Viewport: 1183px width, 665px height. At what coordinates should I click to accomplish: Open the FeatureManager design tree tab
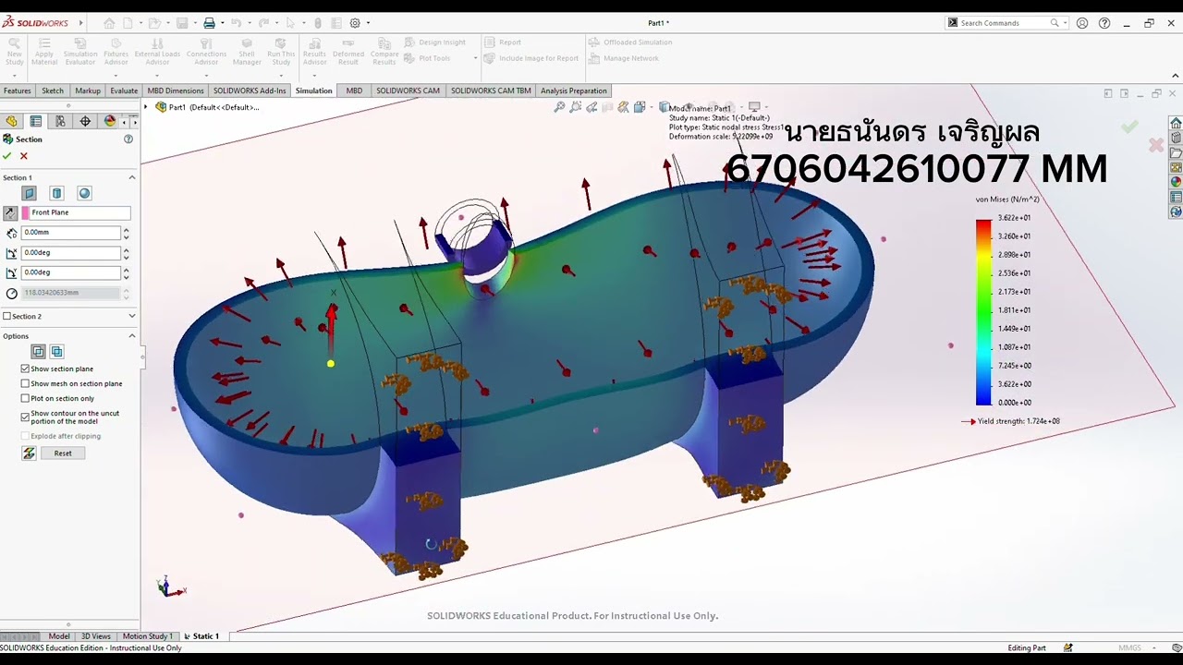pos(11,121)
